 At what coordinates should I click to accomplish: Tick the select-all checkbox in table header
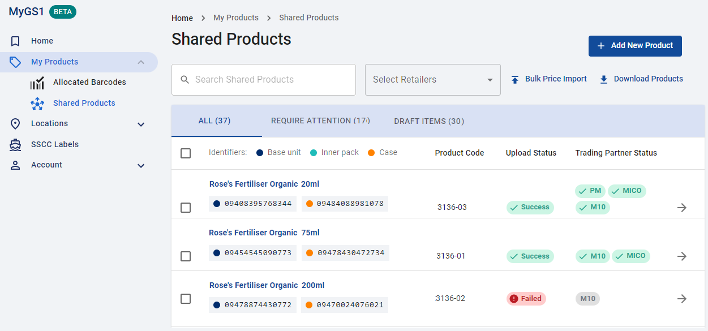186,153
